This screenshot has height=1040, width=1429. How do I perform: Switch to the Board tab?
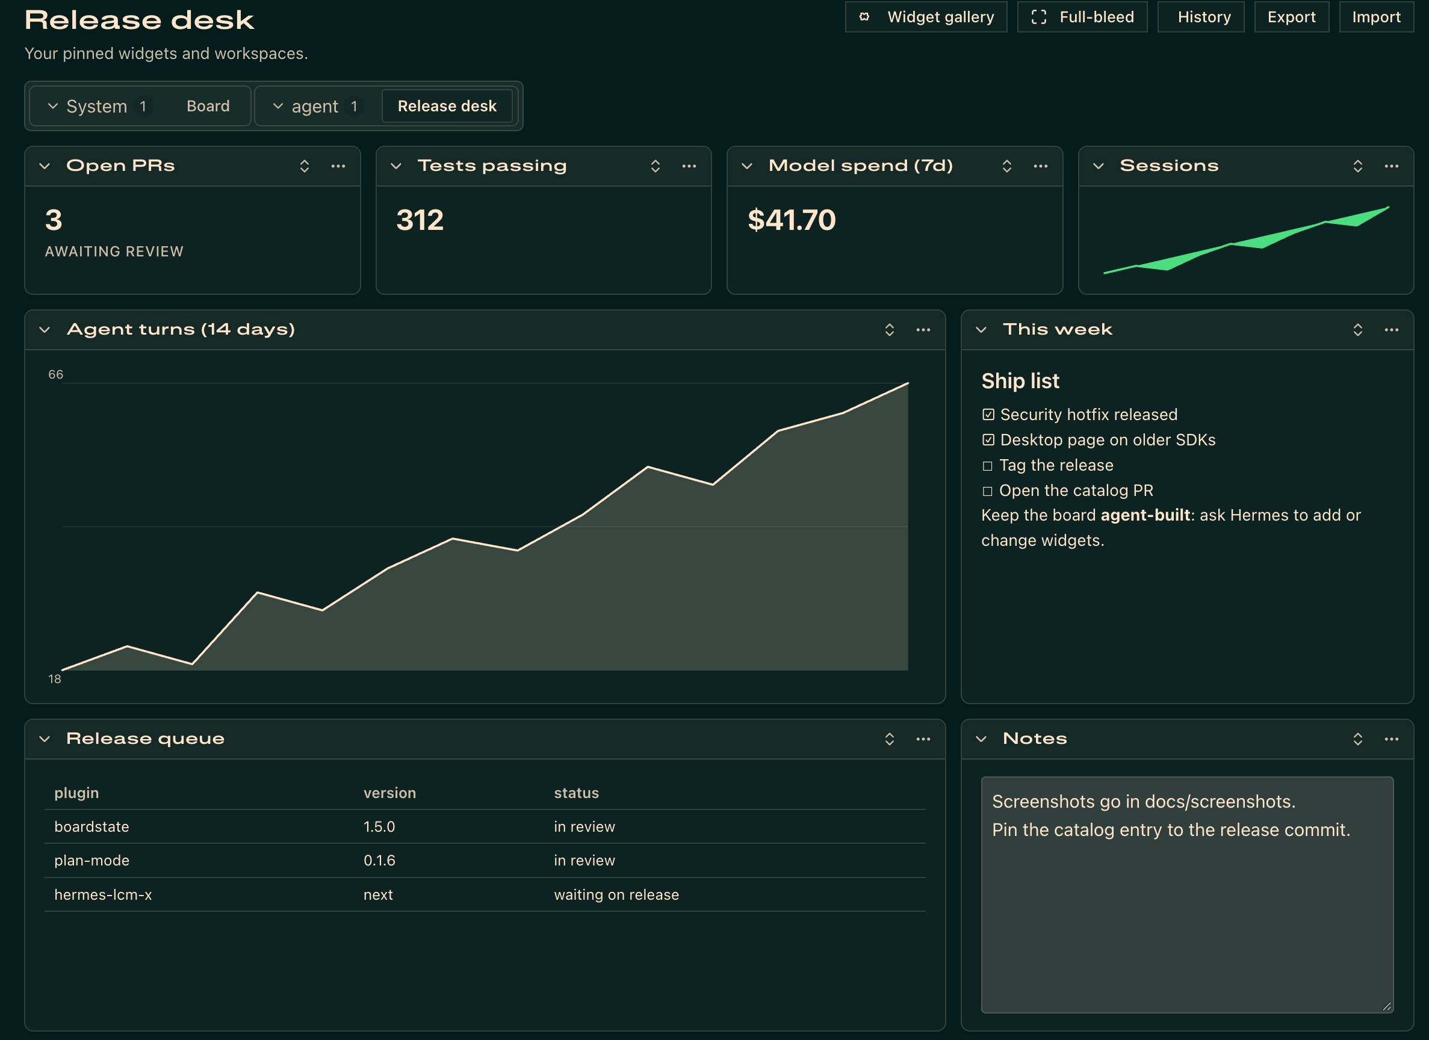pyautogui.click(x=208, y=107)
